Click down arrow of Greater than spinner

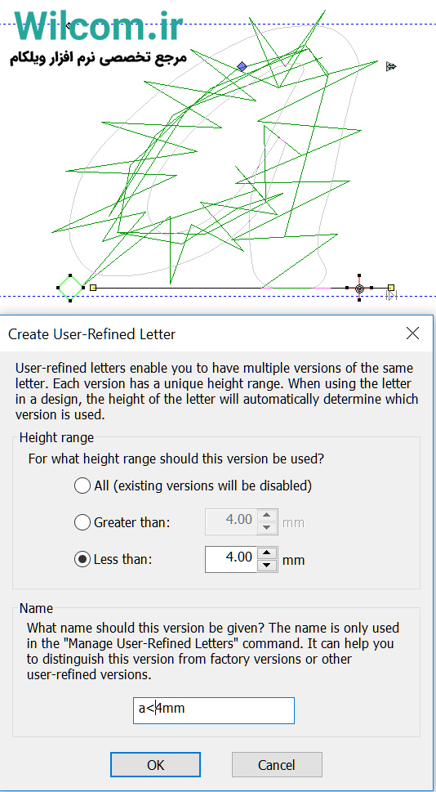pyautogui.click(x=267, y=528)
